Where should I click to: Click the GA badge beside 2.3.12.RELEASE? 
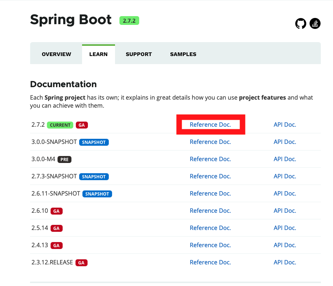(x=81, y=263)
